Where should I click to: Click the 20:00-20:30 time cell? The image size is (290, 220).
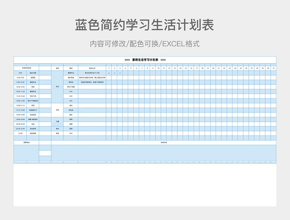click(20, 124)
